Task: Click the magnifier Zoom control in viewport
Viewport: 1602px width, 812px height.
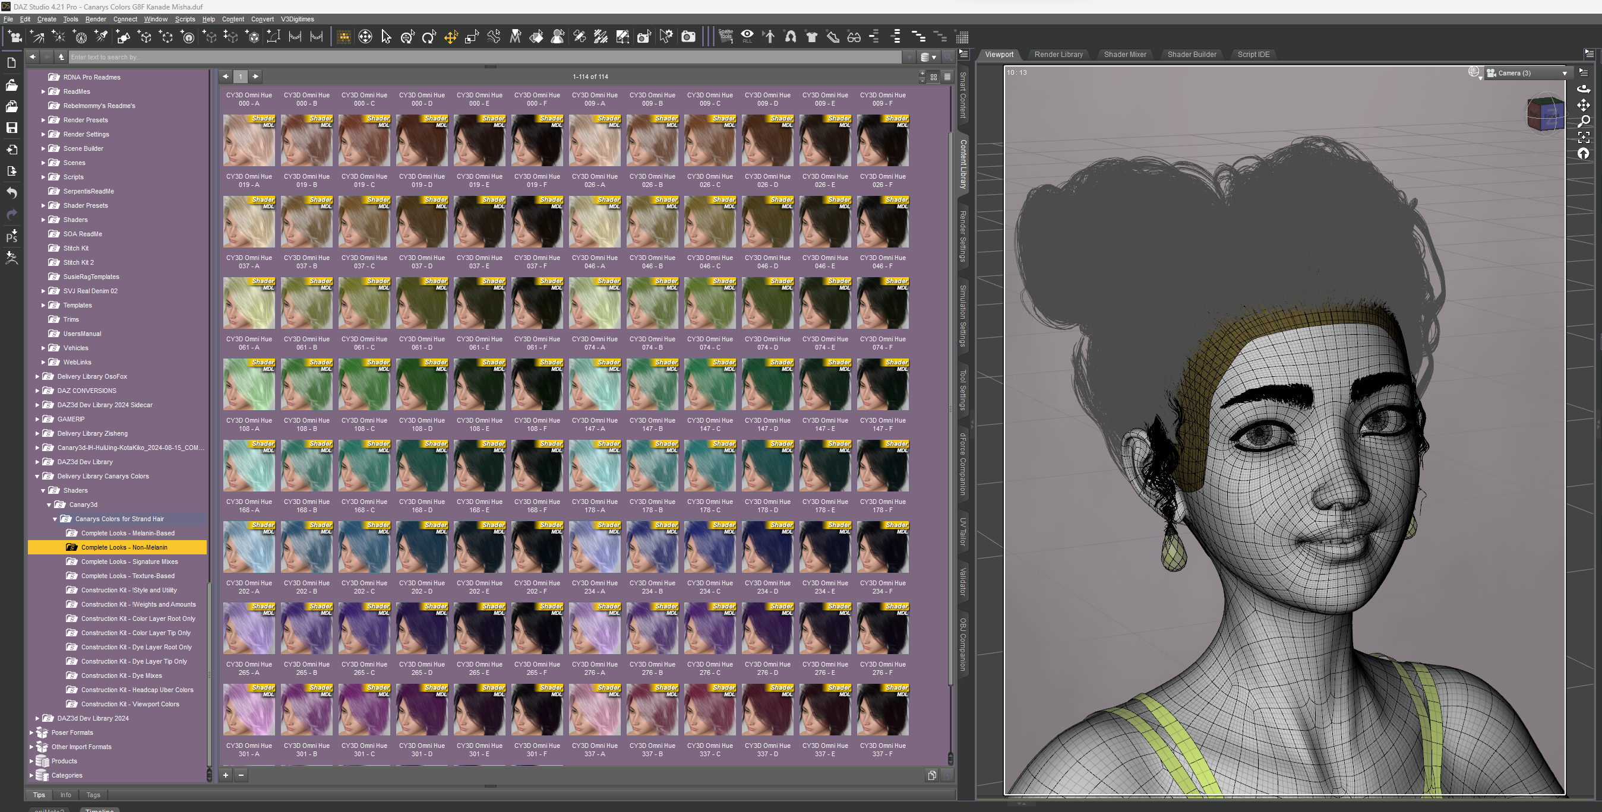Action: pos(1584,121)
